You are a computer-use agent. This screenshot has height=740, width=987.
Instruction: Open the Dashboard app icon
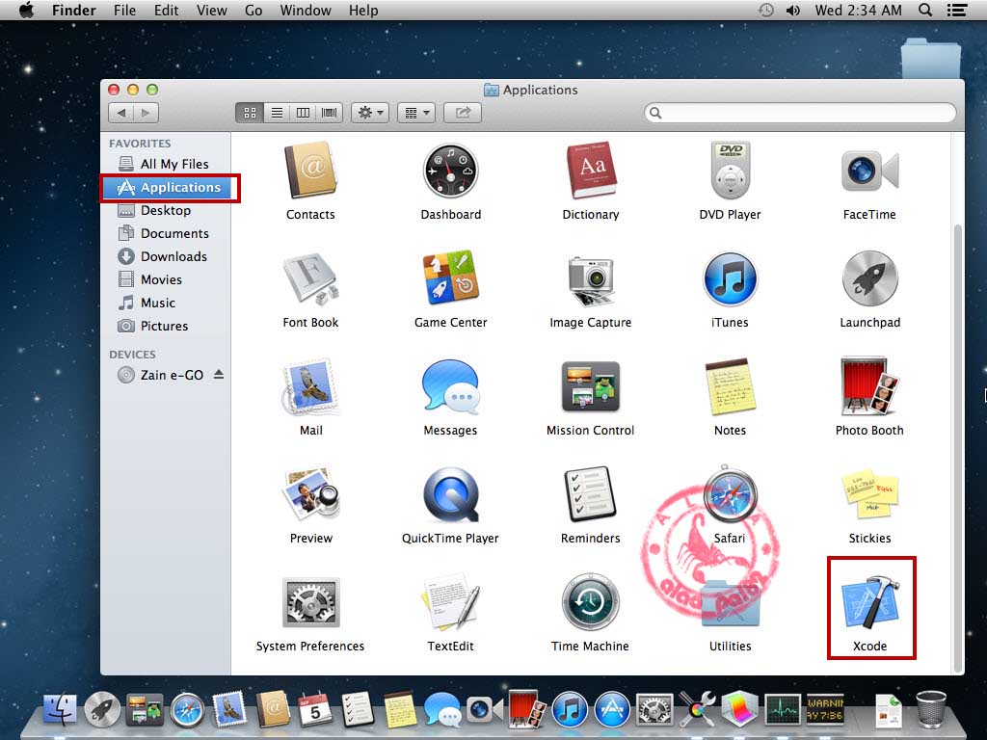450,172
